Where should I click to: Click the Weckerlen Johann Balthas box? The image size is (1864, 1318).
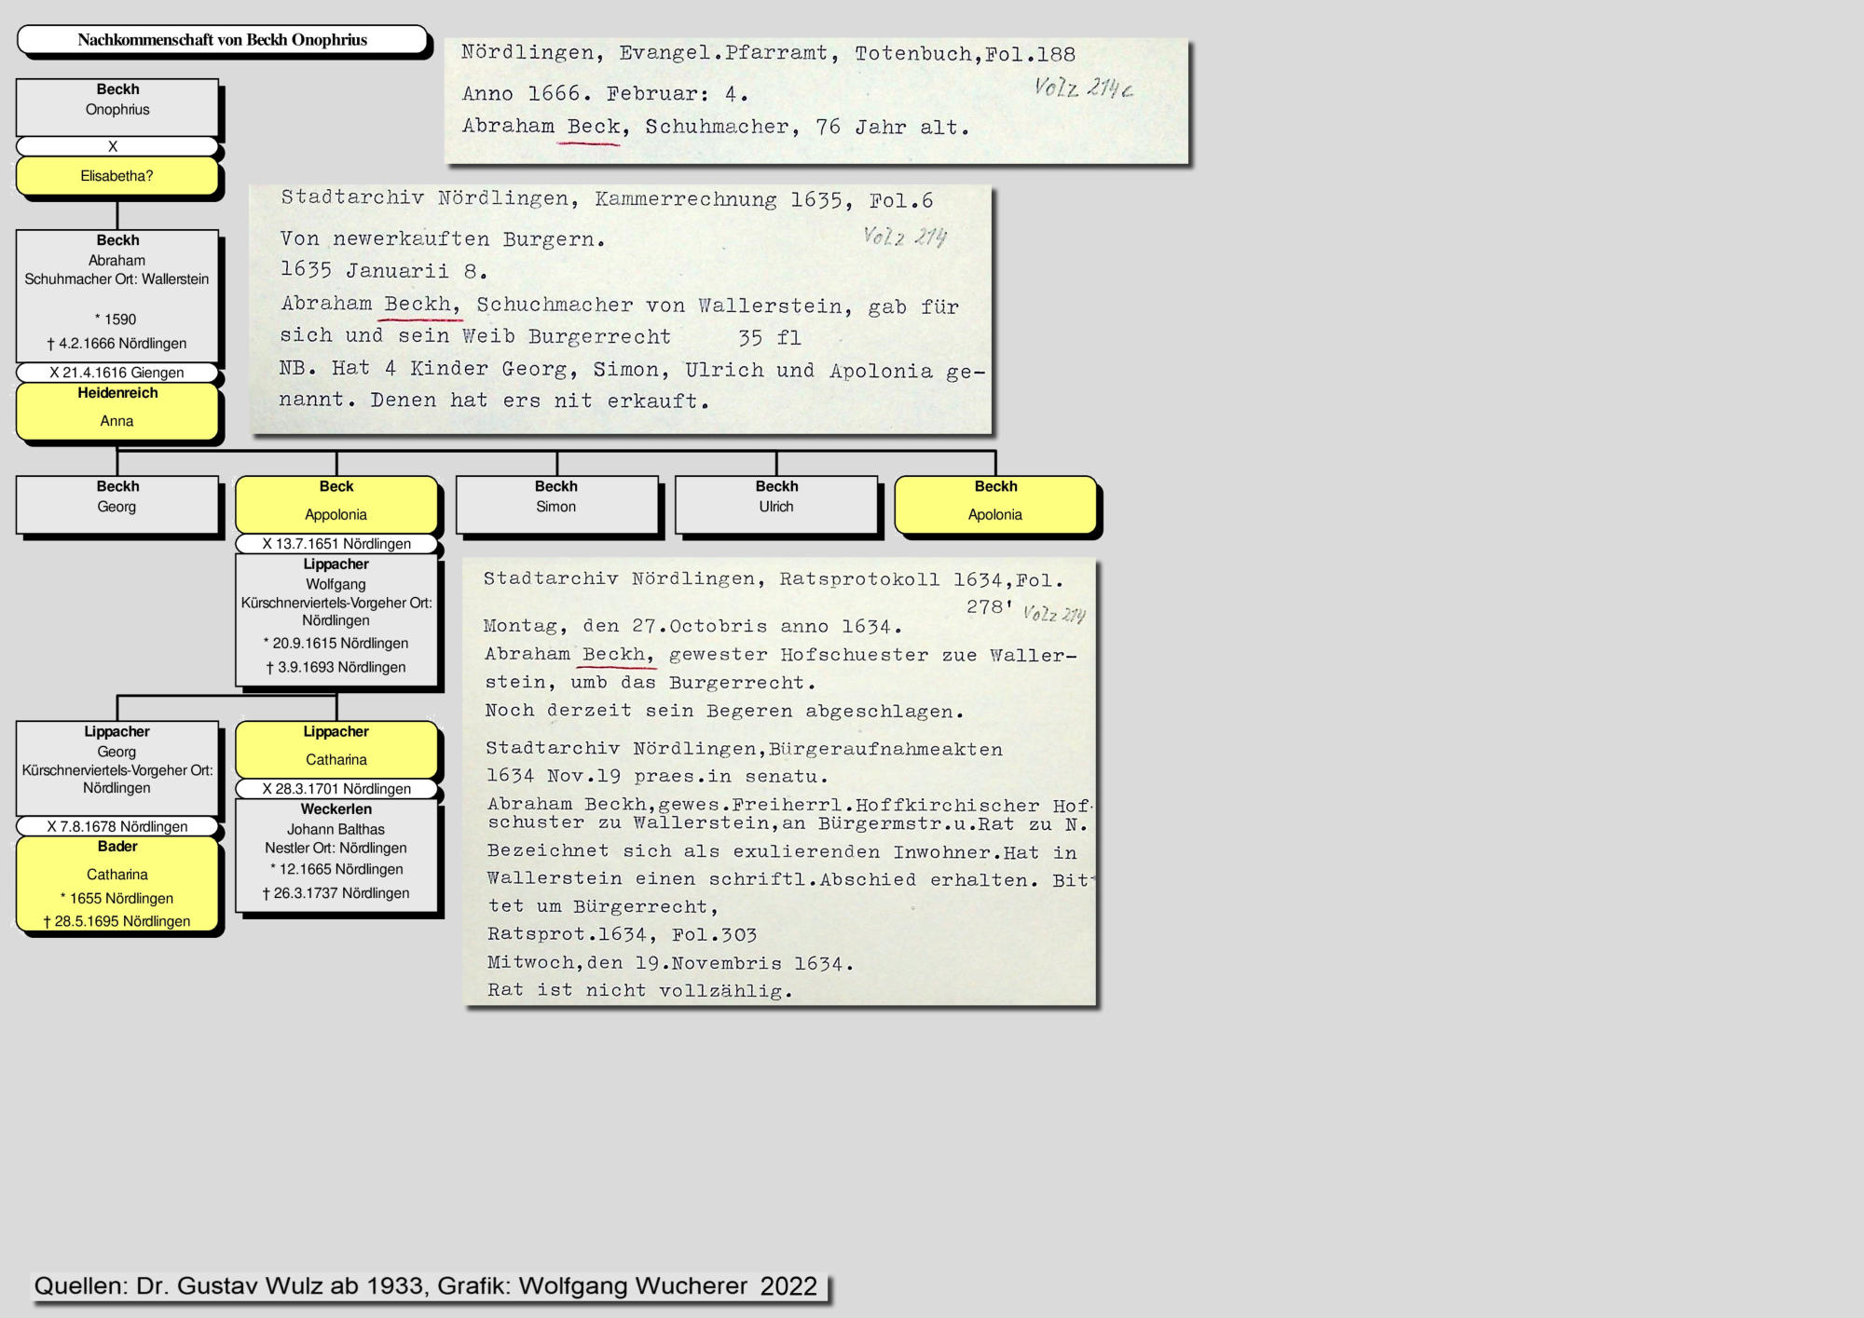coord(336,857)
